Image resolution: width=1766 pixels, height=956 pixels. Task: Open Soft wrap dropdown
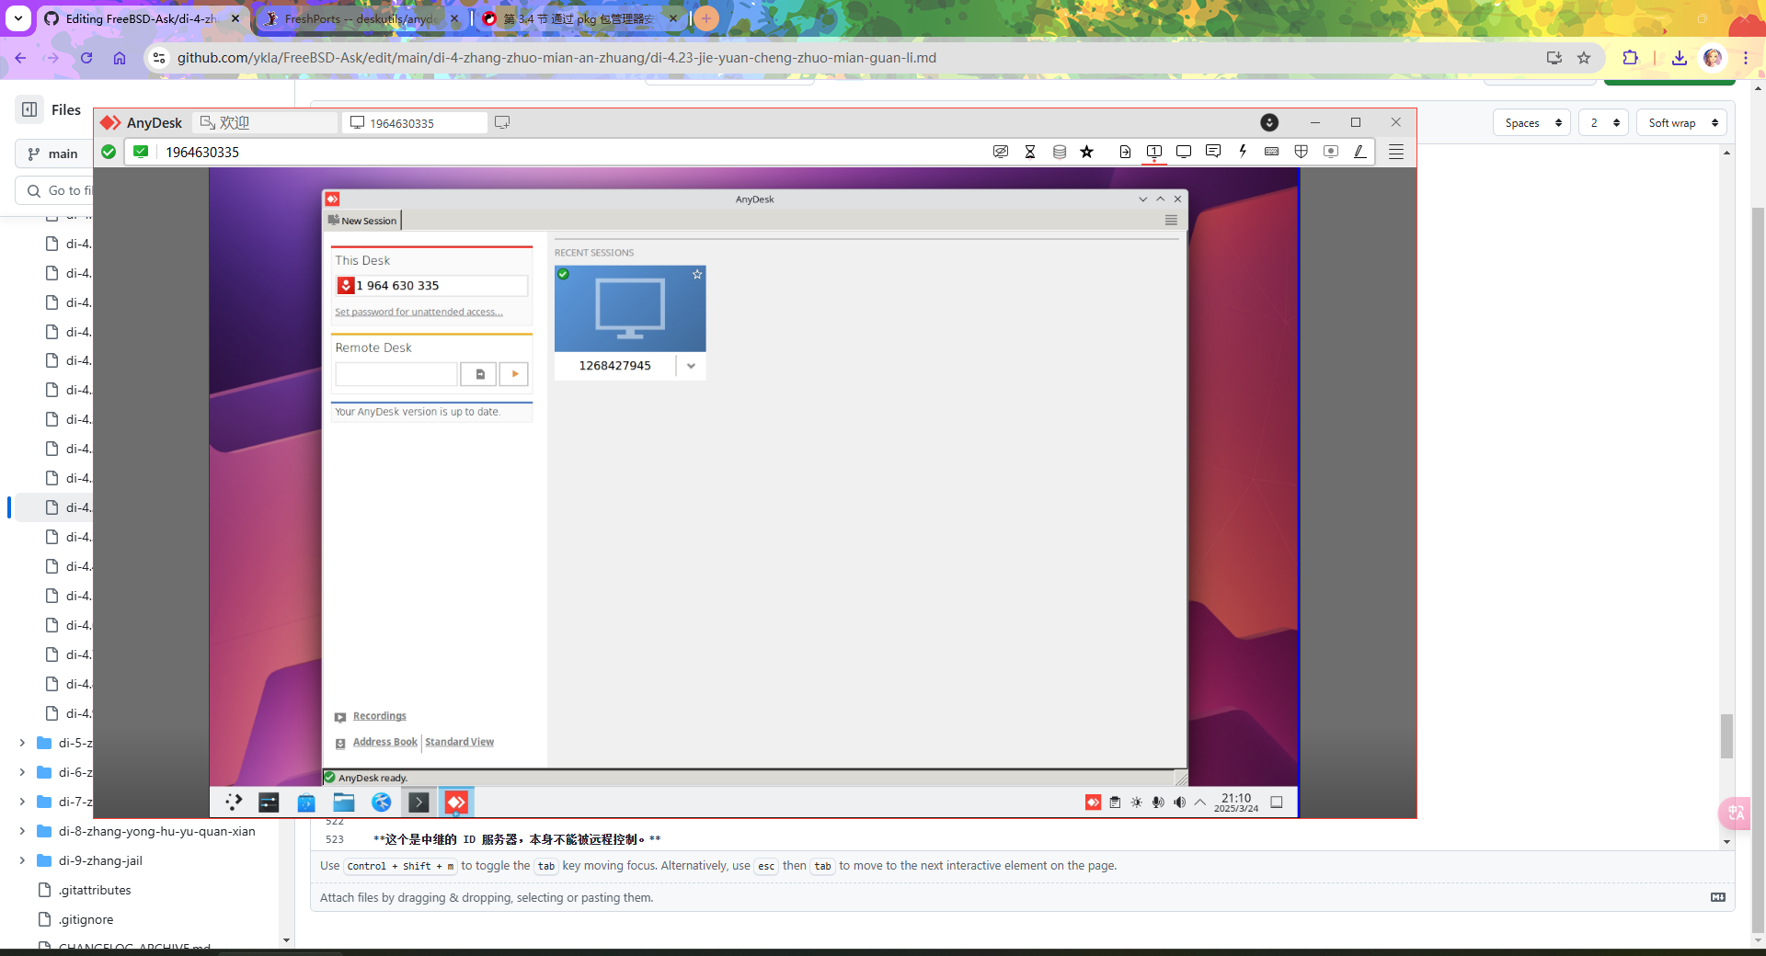coord(1681,123)
